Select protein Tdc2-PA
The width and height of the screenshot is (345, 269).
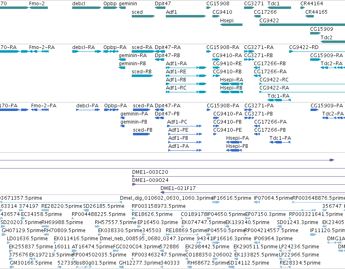click(334, 118)
